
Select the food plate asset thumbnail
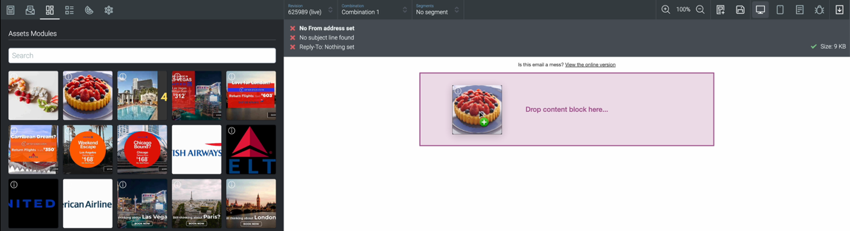[33, 95]
